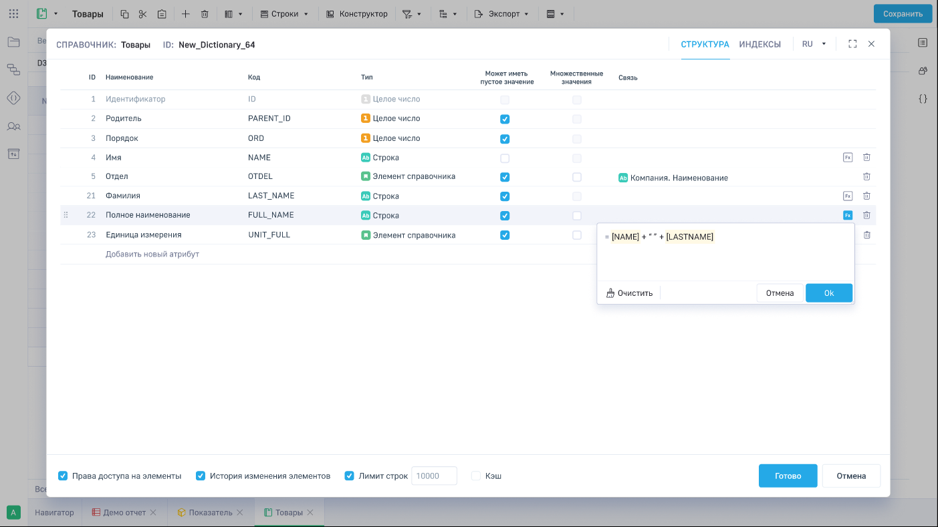
Task: Click the trash icon in Имя row
Action: [x=866, y=158]
